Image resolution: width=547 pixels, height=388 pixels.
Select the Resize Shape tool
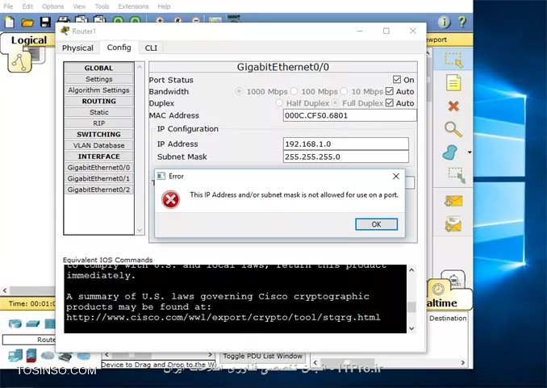point(457,175)
